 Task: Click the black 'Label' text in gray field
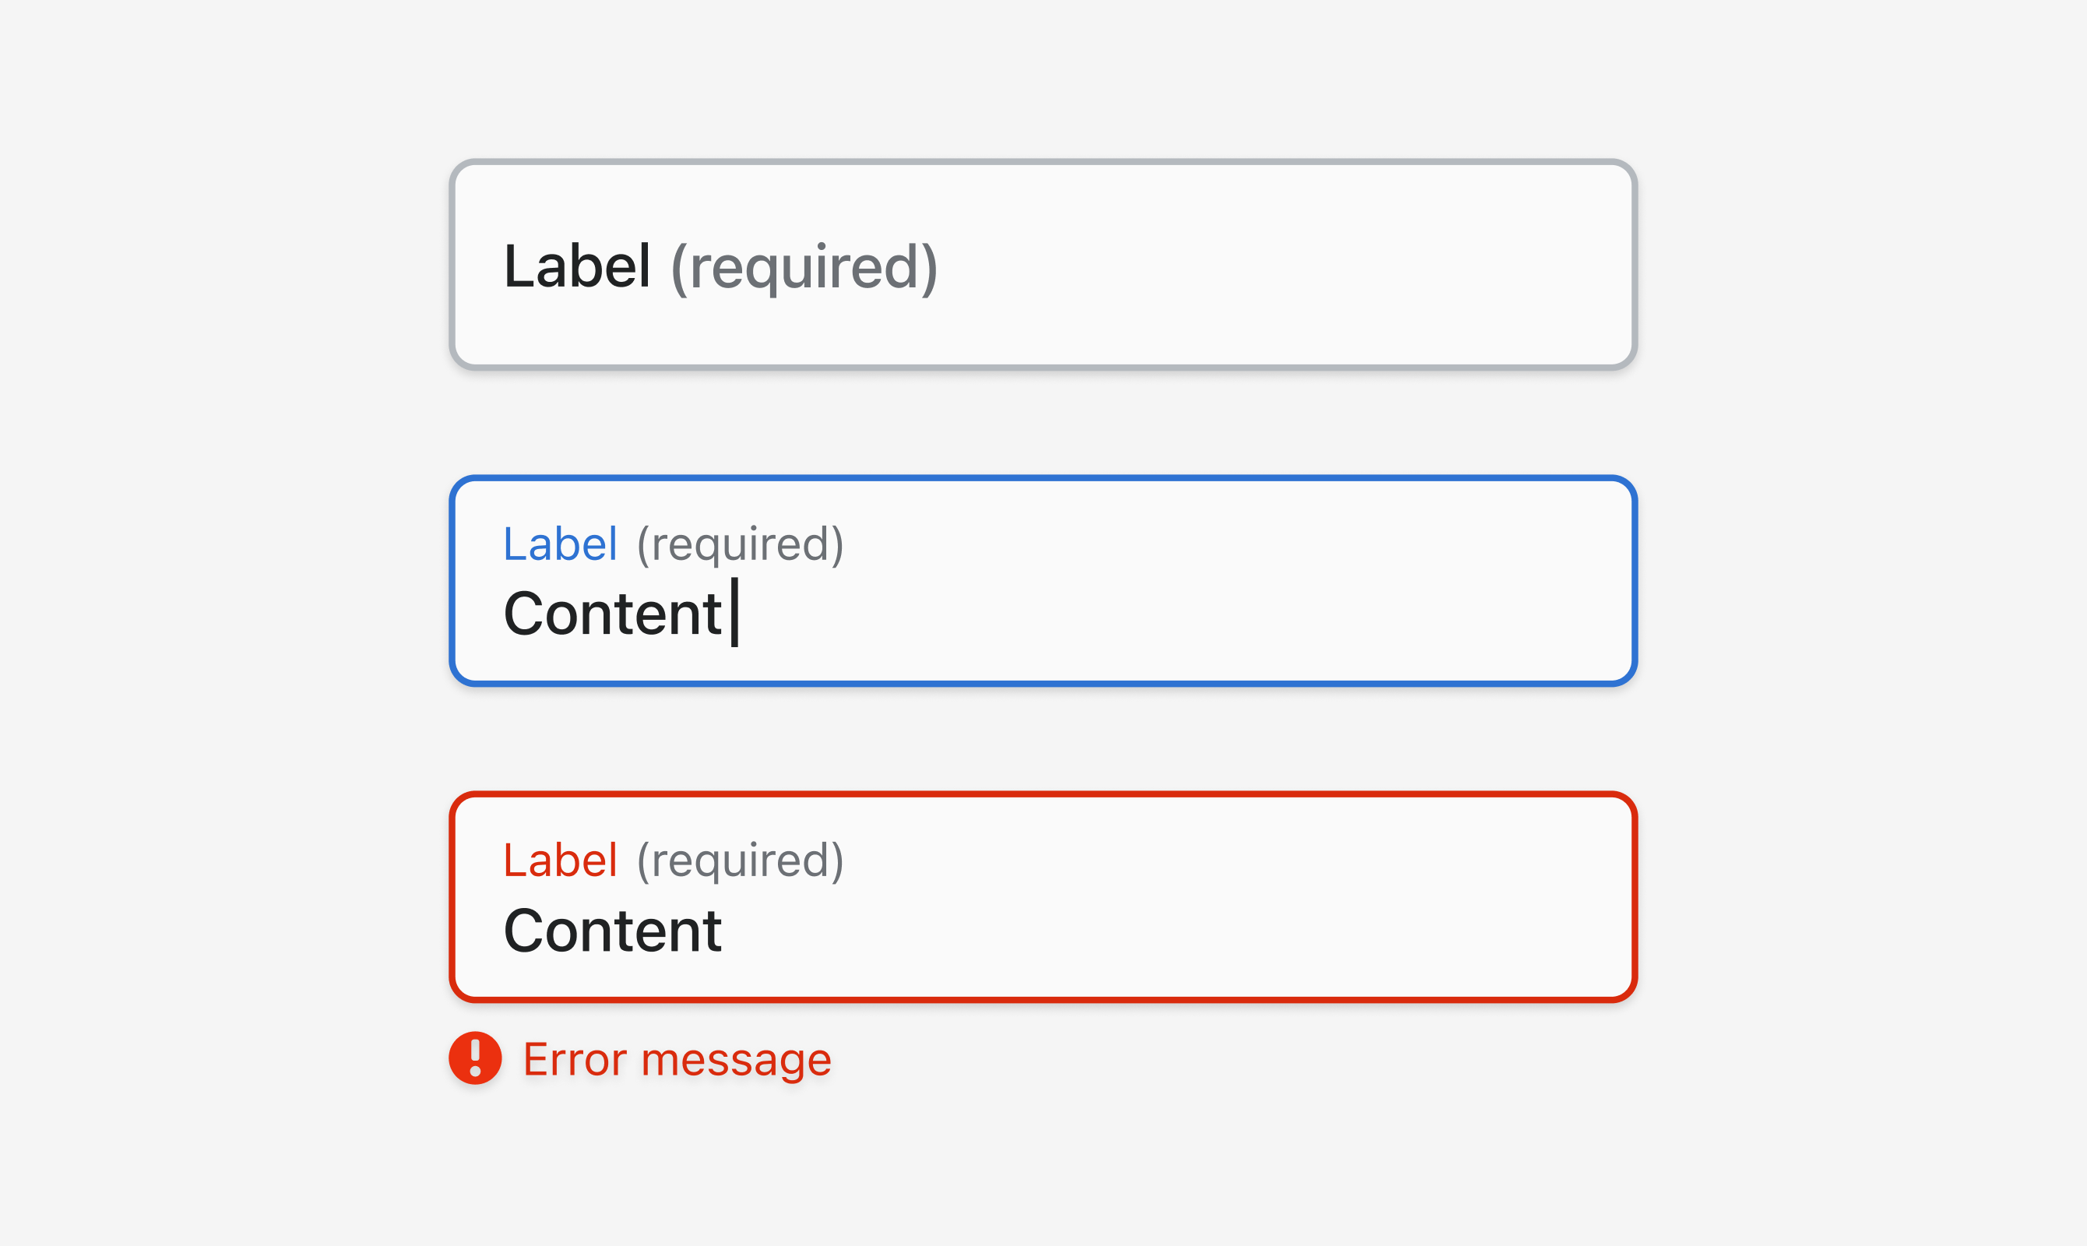[577, 266]
